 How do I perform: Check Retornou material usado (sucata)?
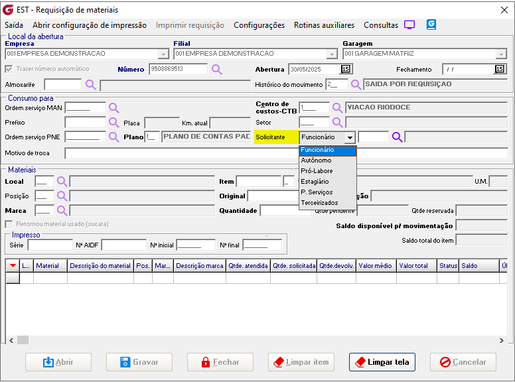(x=9, y=224)
